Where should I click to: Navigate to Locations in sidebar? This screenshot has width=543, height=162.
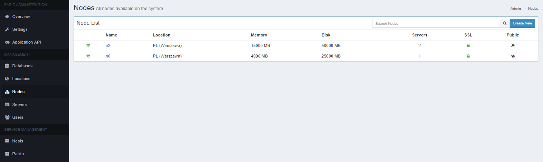[x=21, y=79]
